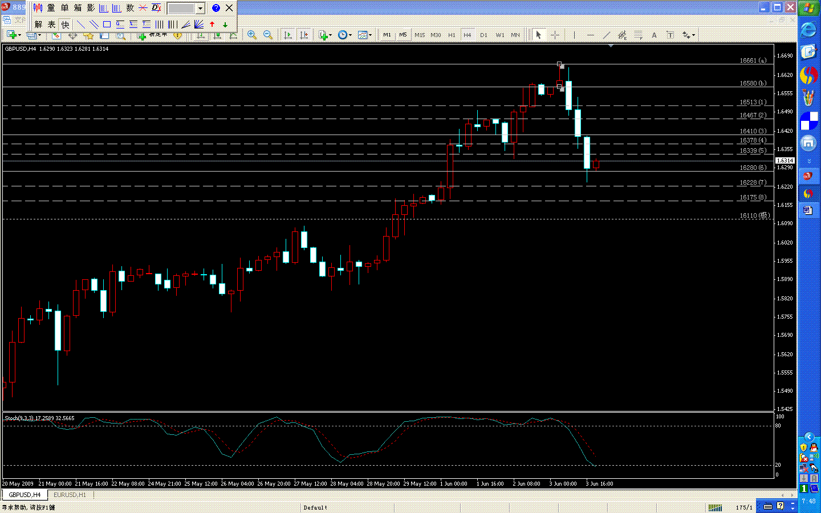Click the DX icon in the floating toolbar
This screenshot has width=821, height=513.
[156, 8]
